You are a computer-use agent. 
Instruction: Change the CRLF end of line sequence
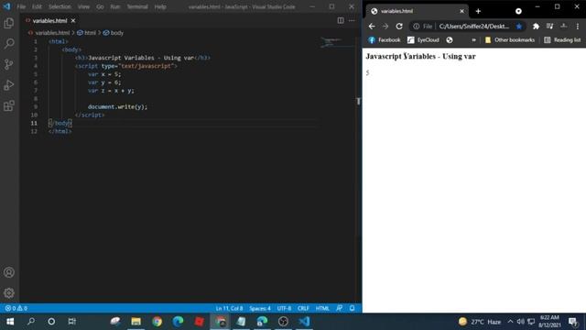coord(303,308)
